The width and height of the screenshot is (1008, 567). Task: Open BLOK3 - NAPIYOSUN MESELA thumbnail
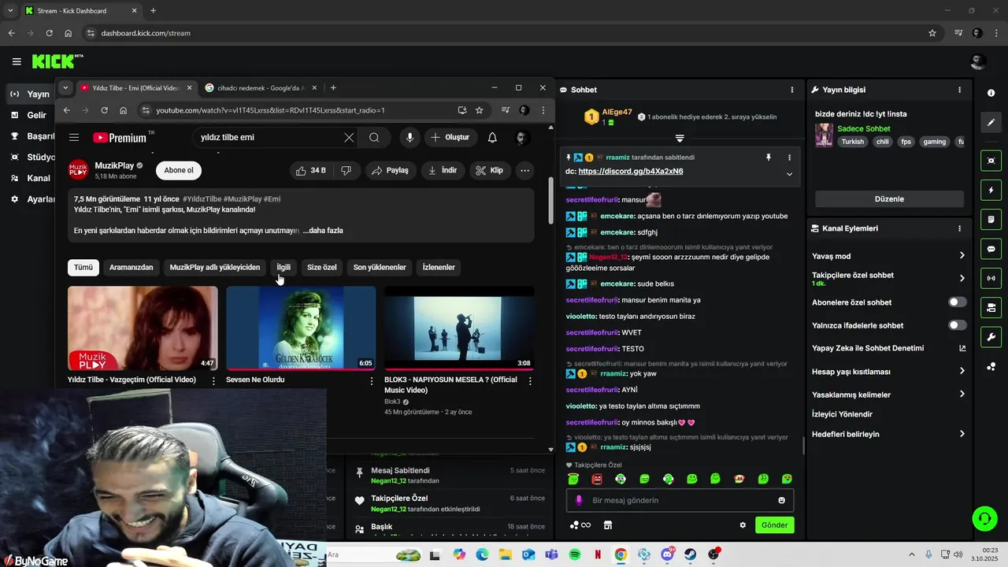(x=459, y=328)
